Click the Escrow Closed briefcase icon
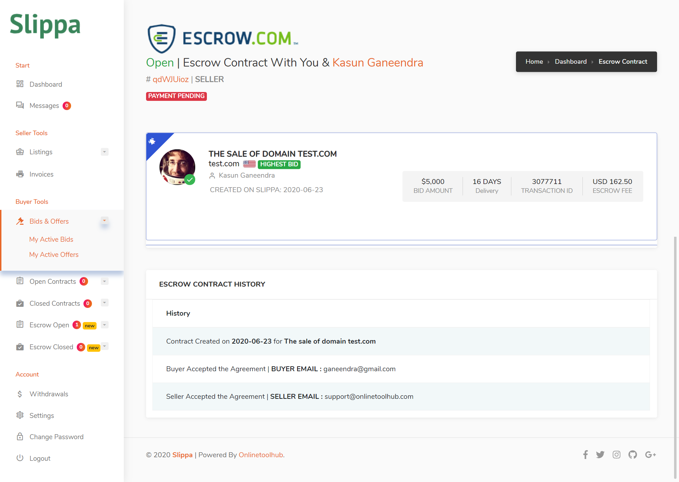Image resolution: width=679 pixels, height=482 pixels. (20, 347)
